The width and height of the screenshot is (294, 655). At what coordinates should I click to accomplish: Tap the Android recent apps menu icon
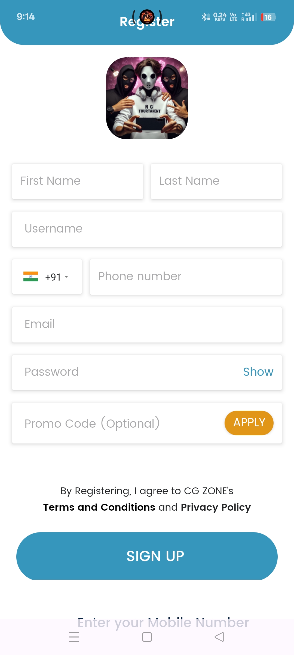pos(74,637)
